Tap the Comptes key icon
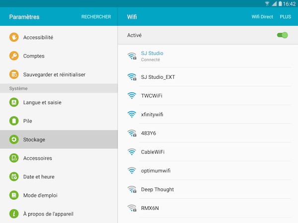The width and height of the screenshot is (298, 223). (x=14, y=56)
